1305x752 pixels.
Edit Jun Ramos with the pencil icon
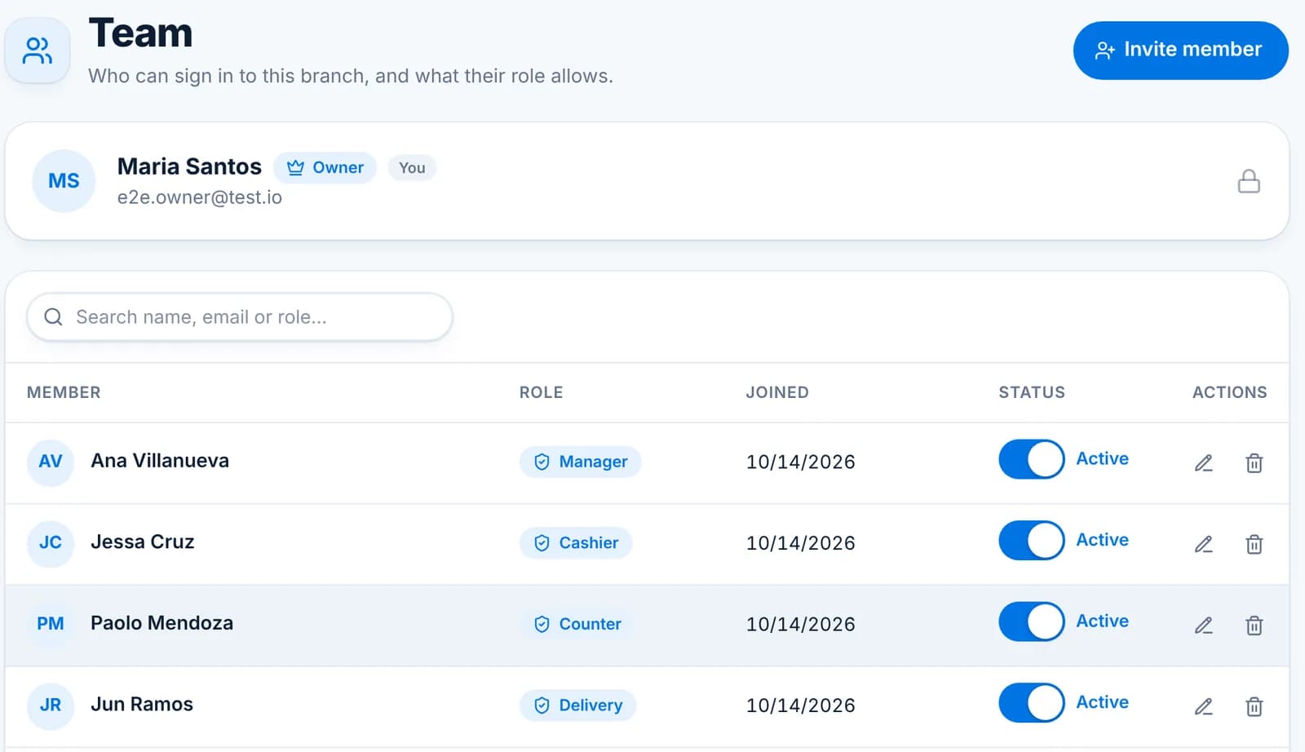[1204, 706]
